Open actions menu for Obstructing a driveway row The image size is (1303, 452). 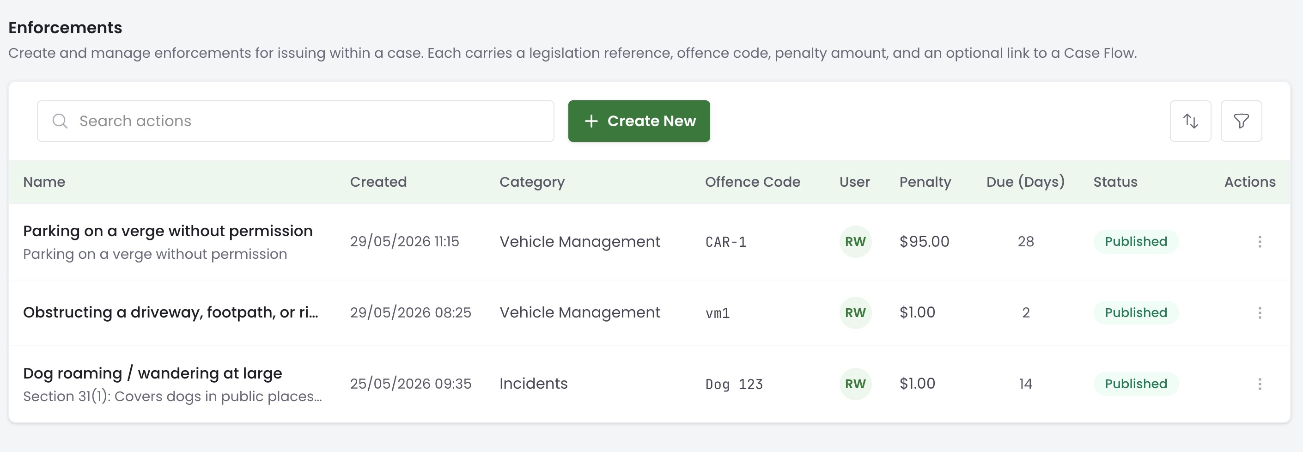tap(1260, 313)
